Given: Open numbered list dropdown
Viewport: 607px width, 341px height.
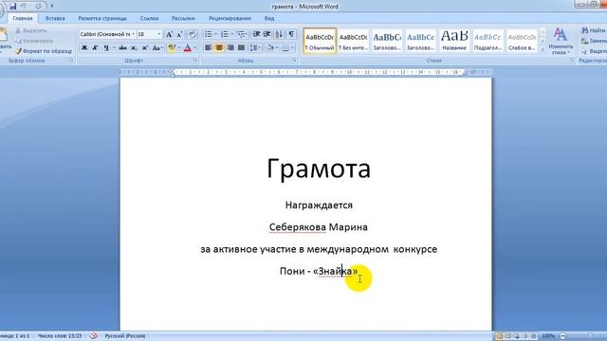Looking at the screenshot, I should pyautogui.click(x=232, y=35).
